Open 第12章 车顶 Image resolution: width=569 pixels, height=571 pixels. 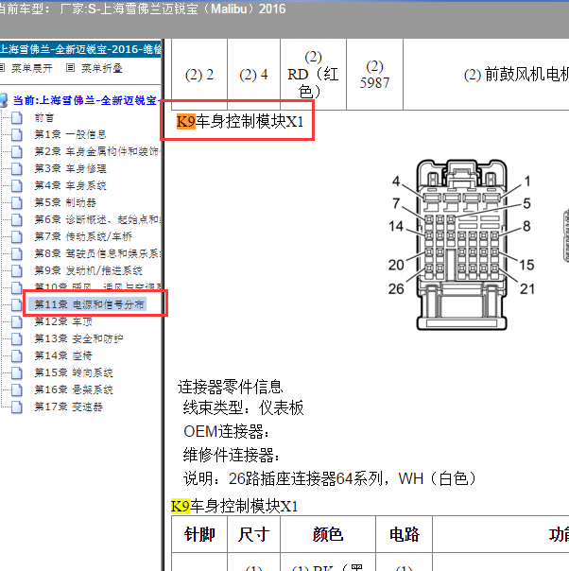click(x=63, y=321)
